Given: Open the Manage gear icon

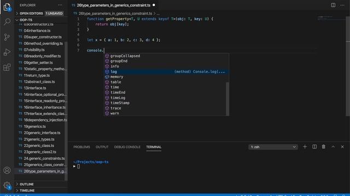Looking at the screenshot, I should point(7,185).
